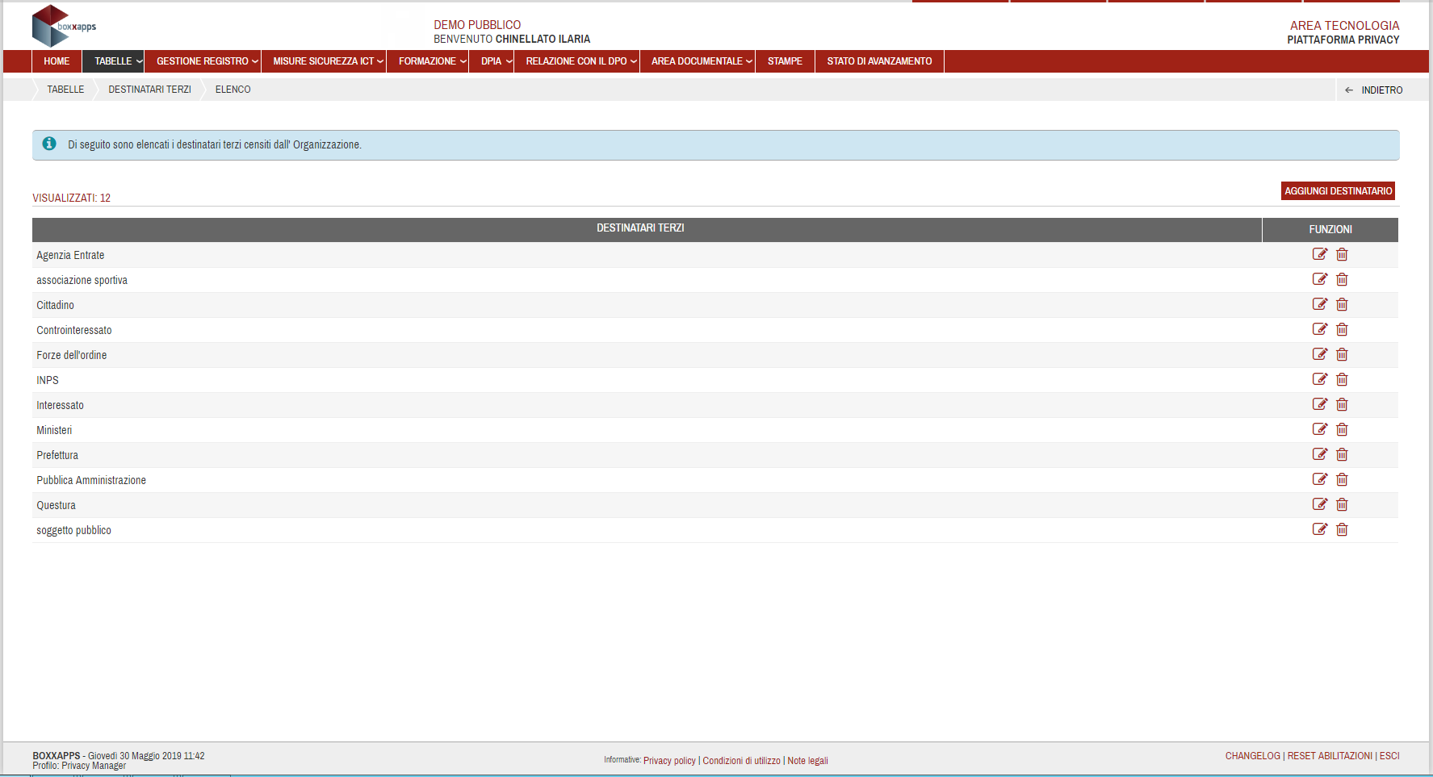This screenshot has height=777, width=1433.
Task: Open GESTIONE REGISTRO dropdown menu
Action: (203, 61)
